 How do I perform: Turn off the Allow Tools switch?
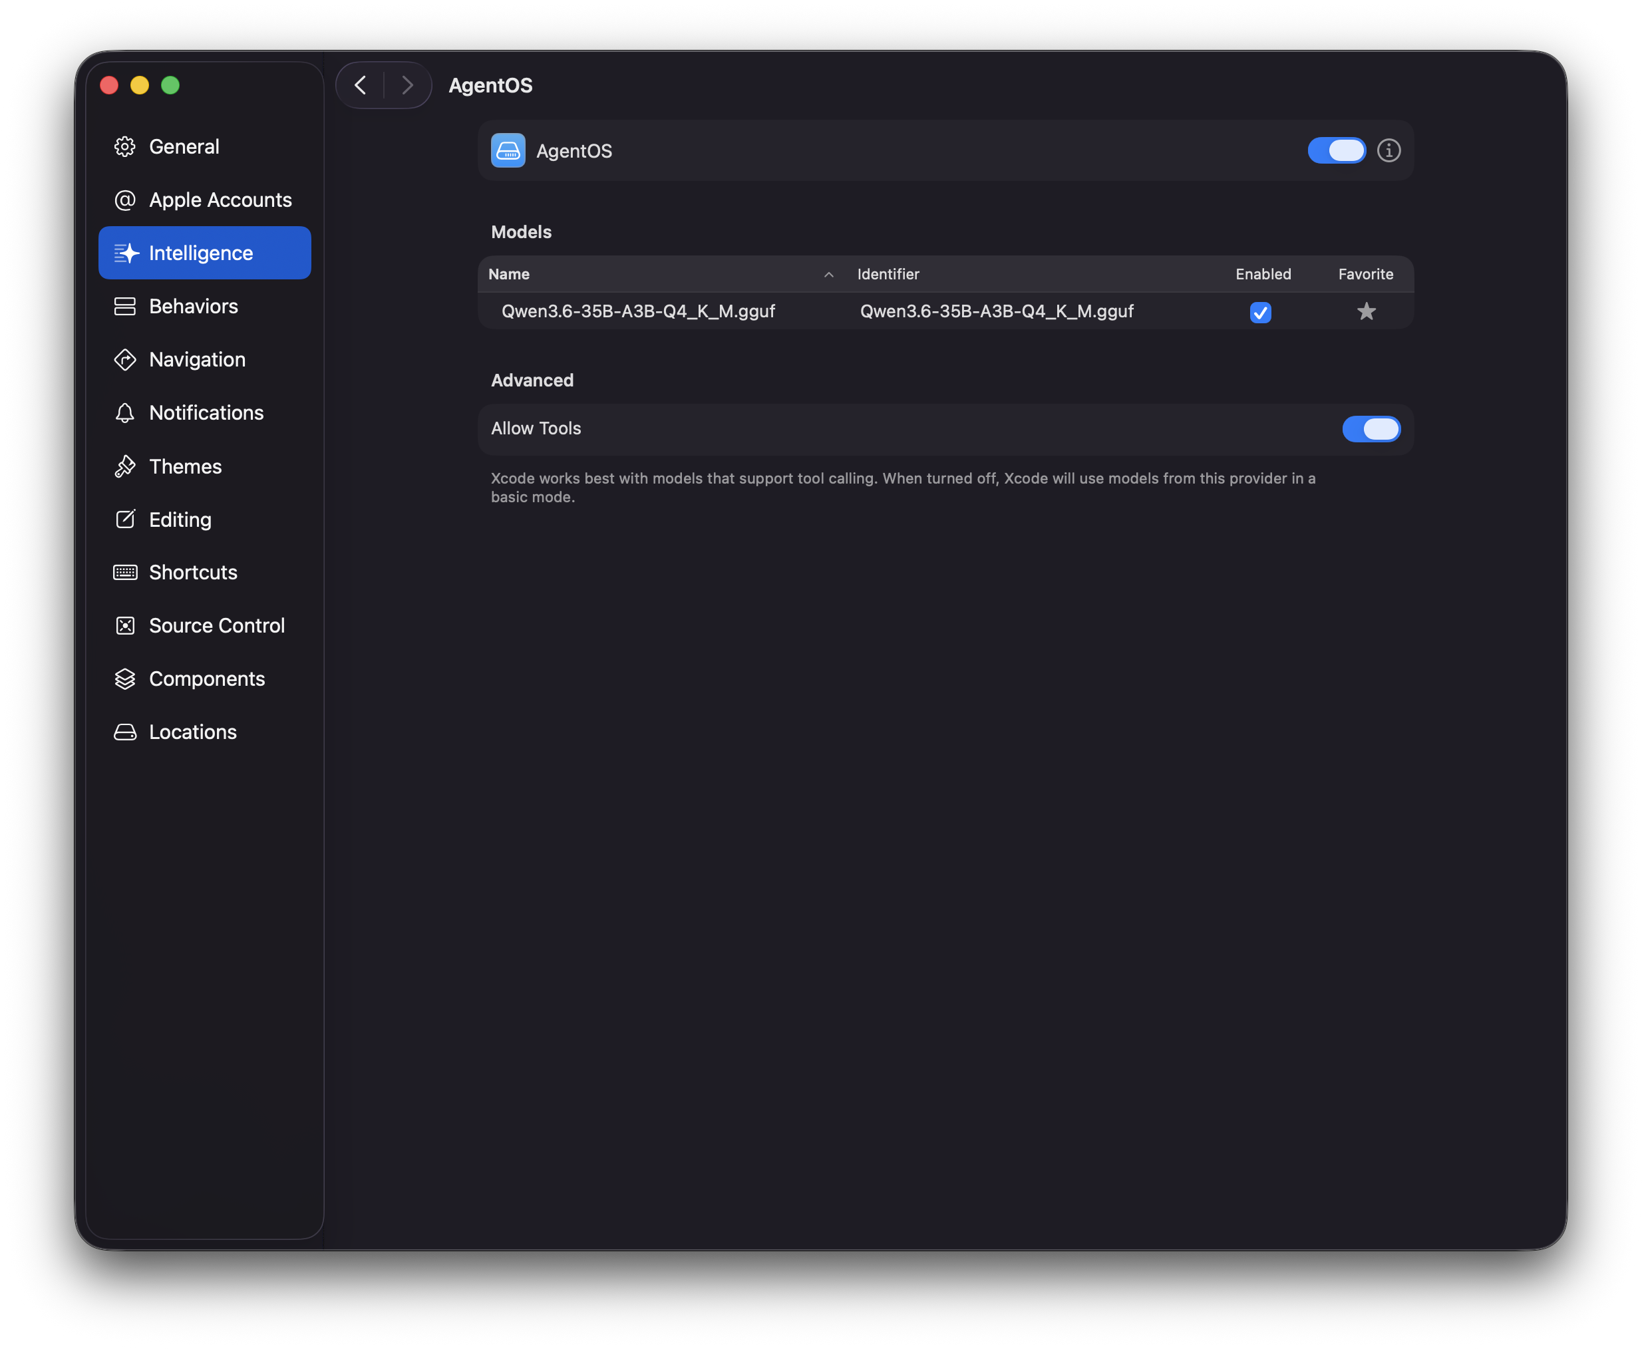coord(1372,429)
